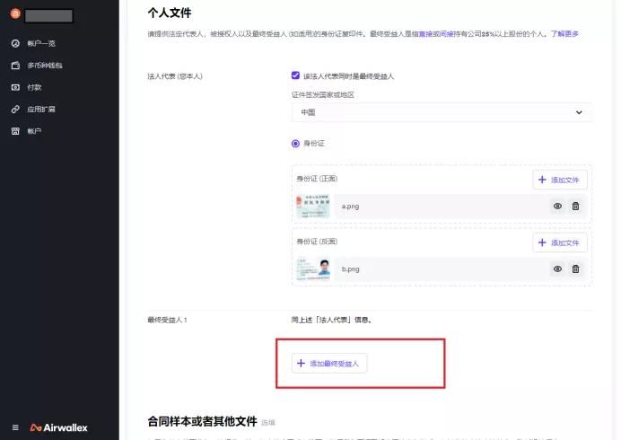Click the 帐户 building icon in sidebar
The image size is (621, 440).
click(15, 131)
